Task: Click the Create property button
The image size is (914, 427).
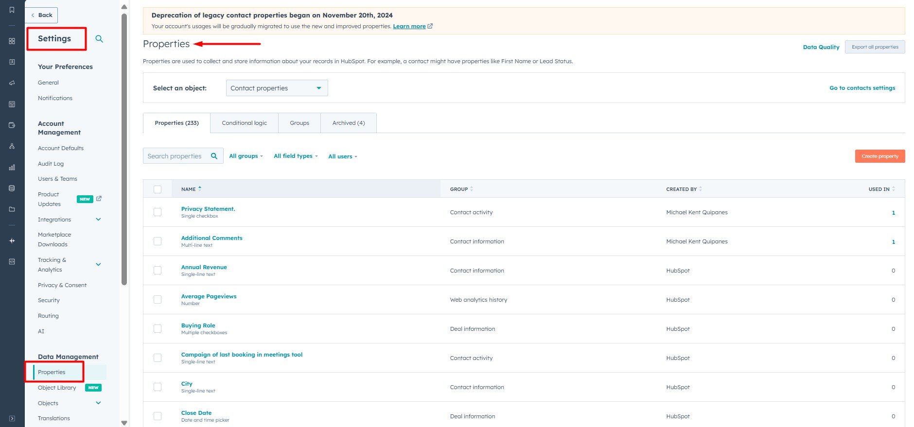Action: 880,156
